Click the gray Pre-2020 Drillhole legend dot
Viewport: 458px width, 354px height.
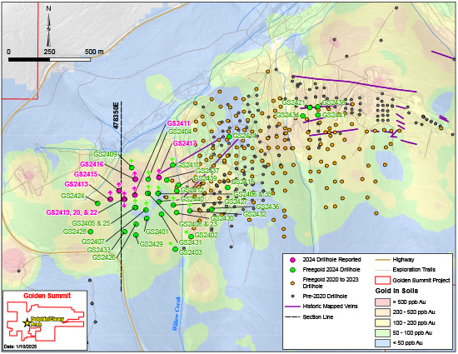click(x=292, y=297)
